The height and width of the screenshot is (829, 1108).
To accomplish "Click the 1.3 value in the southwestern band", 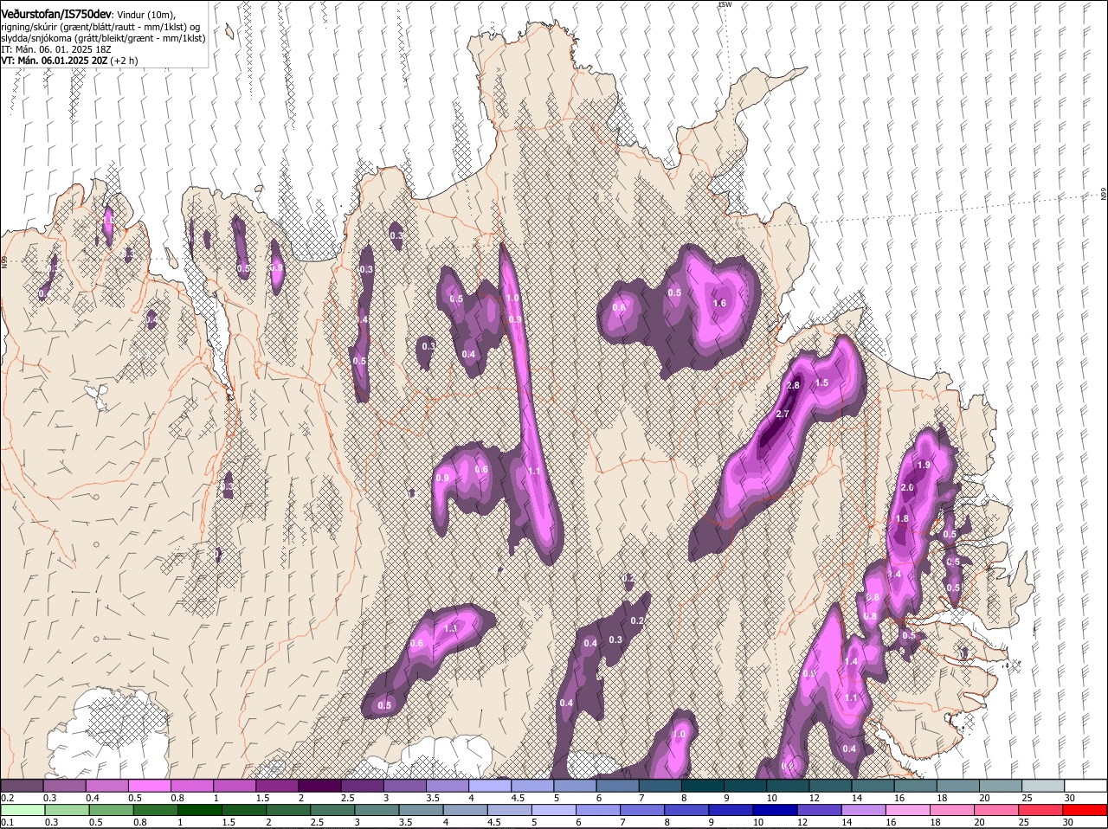I will coord(450,629).
